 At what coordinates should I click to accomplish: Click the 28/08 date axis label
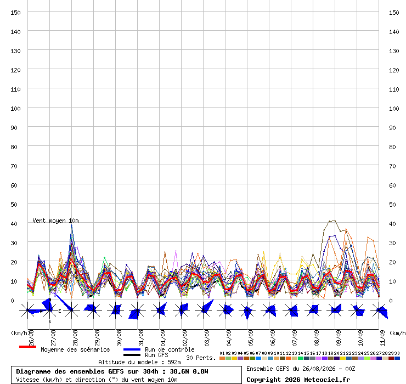(75, 338)
